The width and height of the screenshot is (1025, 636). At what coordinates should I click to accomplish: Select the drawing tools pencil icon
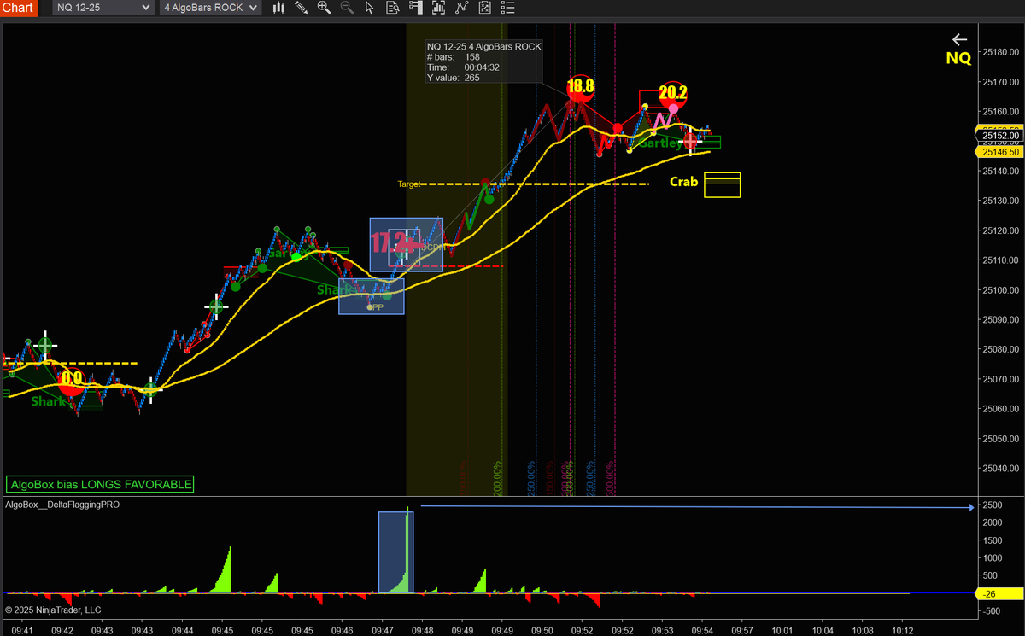coord(302,9)
